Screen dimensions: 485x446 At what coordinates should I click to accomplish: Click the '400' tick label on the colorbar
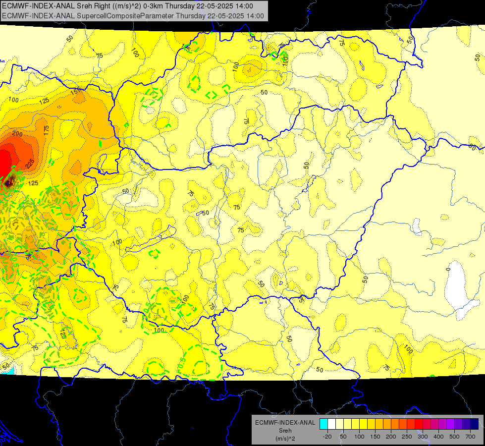[438, 437]
